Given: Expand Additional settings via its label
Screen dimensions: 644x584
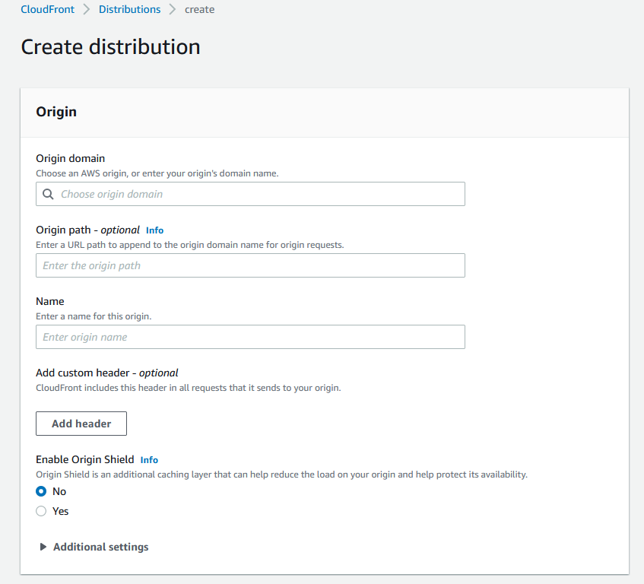Looking at the screenshot, I should (x=100, y=547).
